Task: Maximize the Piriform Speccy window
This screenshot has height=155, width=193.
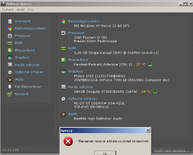Action: click(186, 4)
